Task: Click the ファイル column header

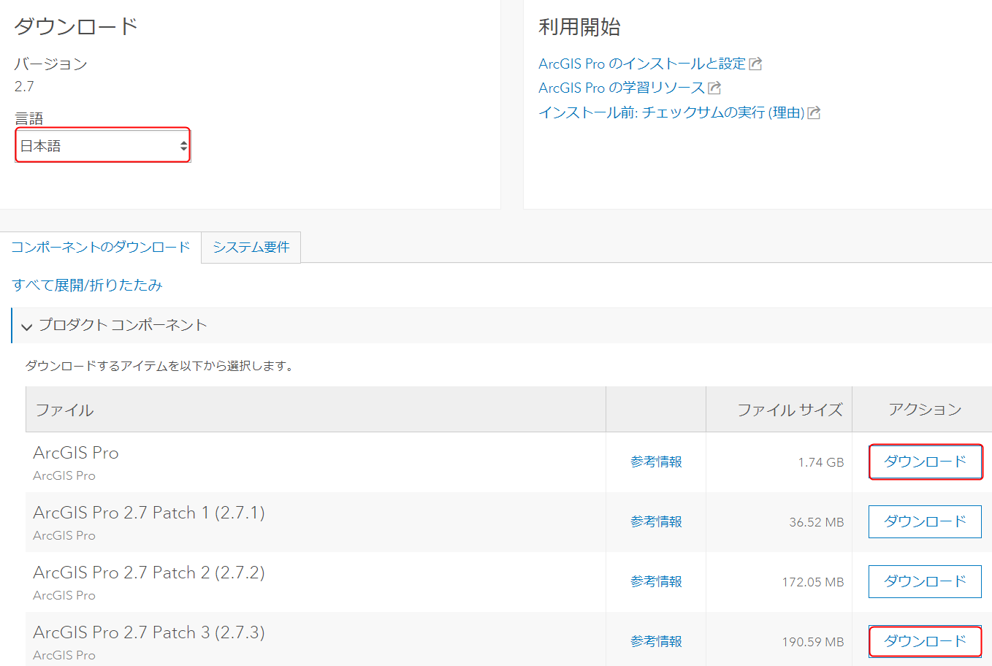Action: [316, 410]
